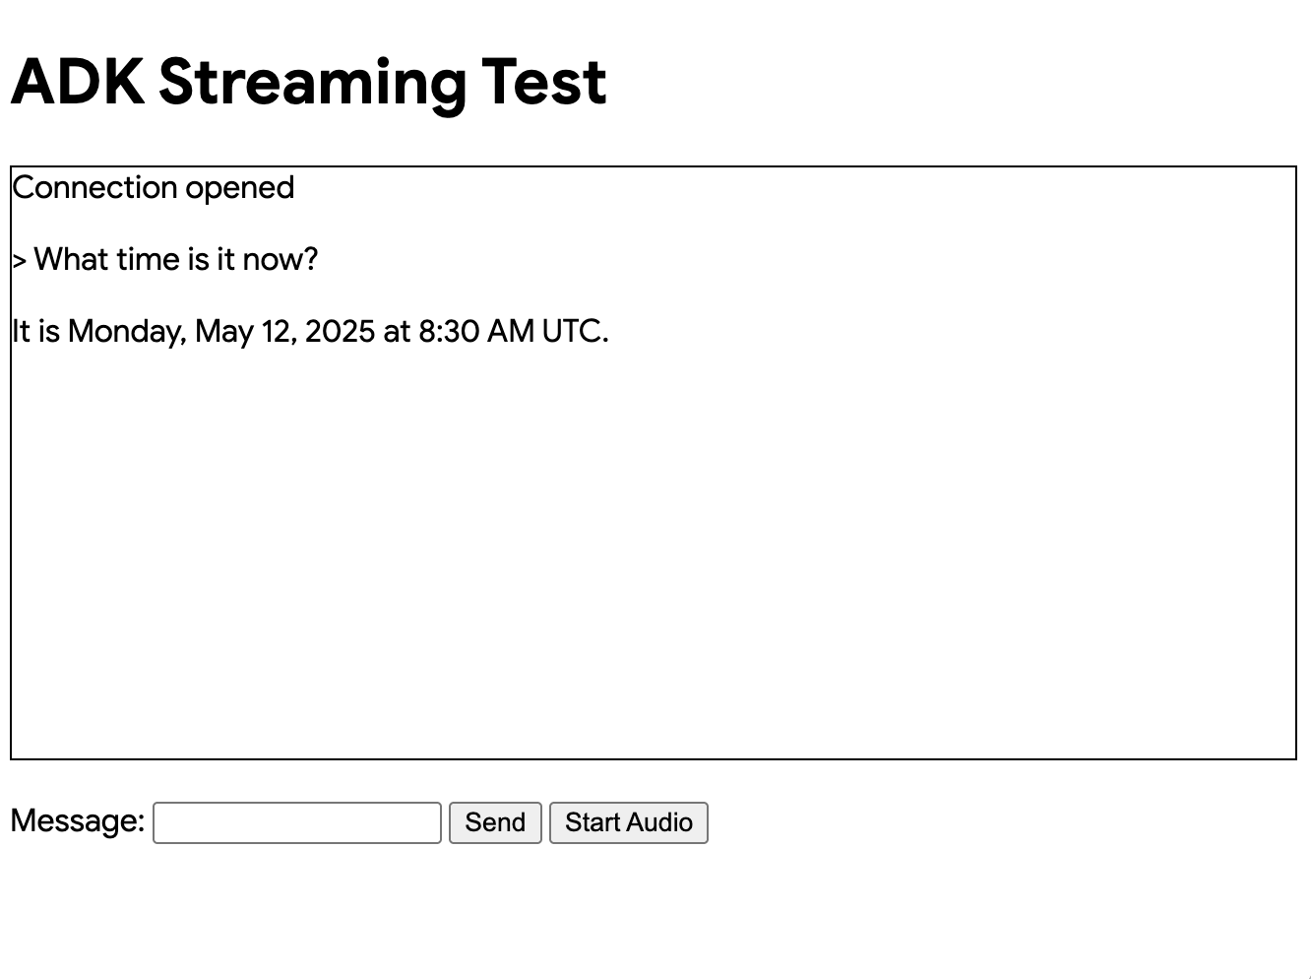The image size is (1311, 979).
Task: Start audio streaming with Start Audio
Action: pyautogui.click(x=628, y=822)
